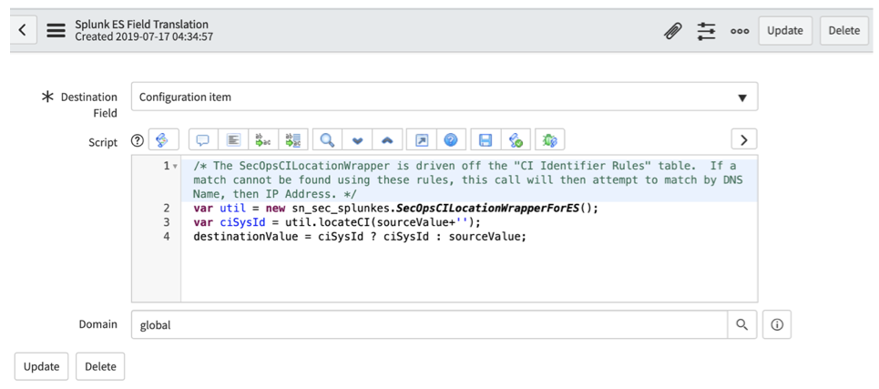Viewport: 879px width, 389px height.
Task: Manage attachments with the paperclip icon
Action: [x=673, y=31]
